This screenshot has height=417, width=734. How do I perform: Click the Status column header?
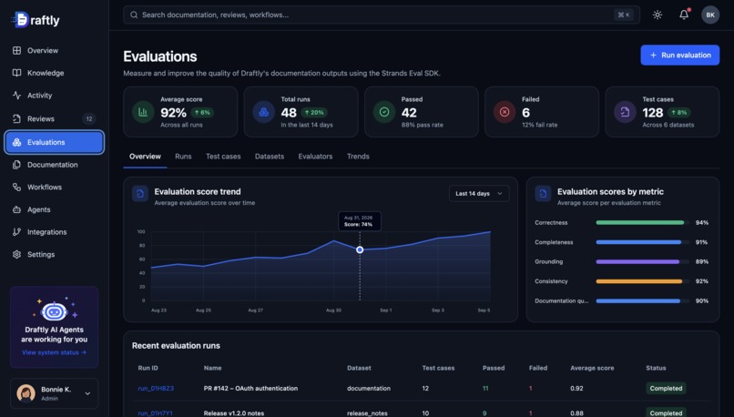pyautogui.click(x=656, y=369)
